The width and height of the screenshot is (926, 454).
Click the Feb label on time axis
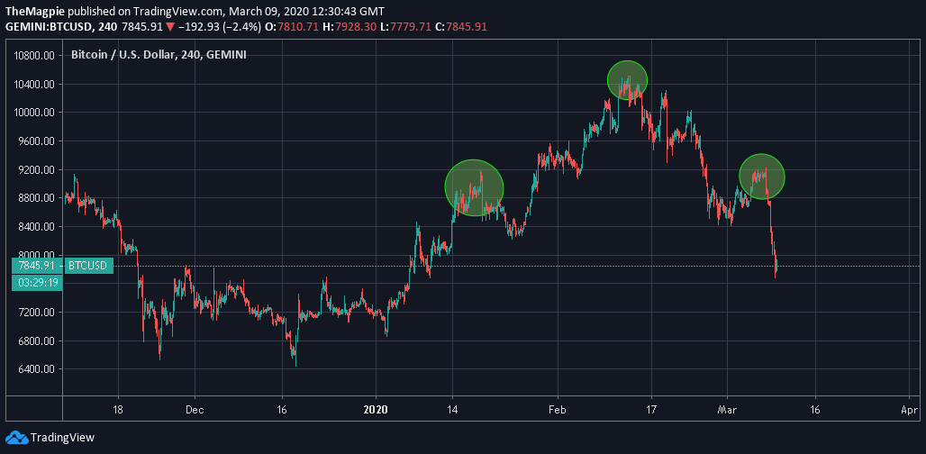click(557, 409)
